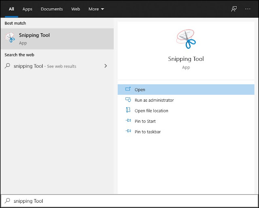Click Snipping Tool title in preview pane
259x208 pixels.
pos(186,59)
